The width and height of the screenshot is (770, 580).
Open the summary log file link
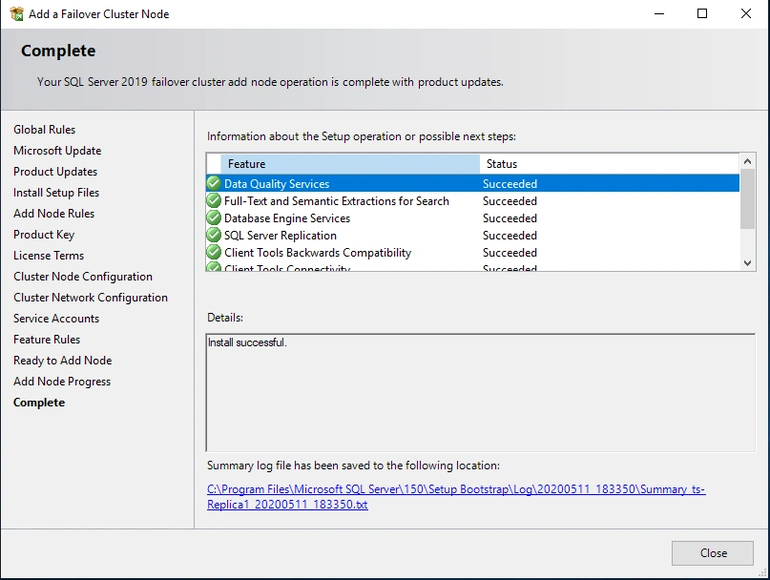click(456, 496)
